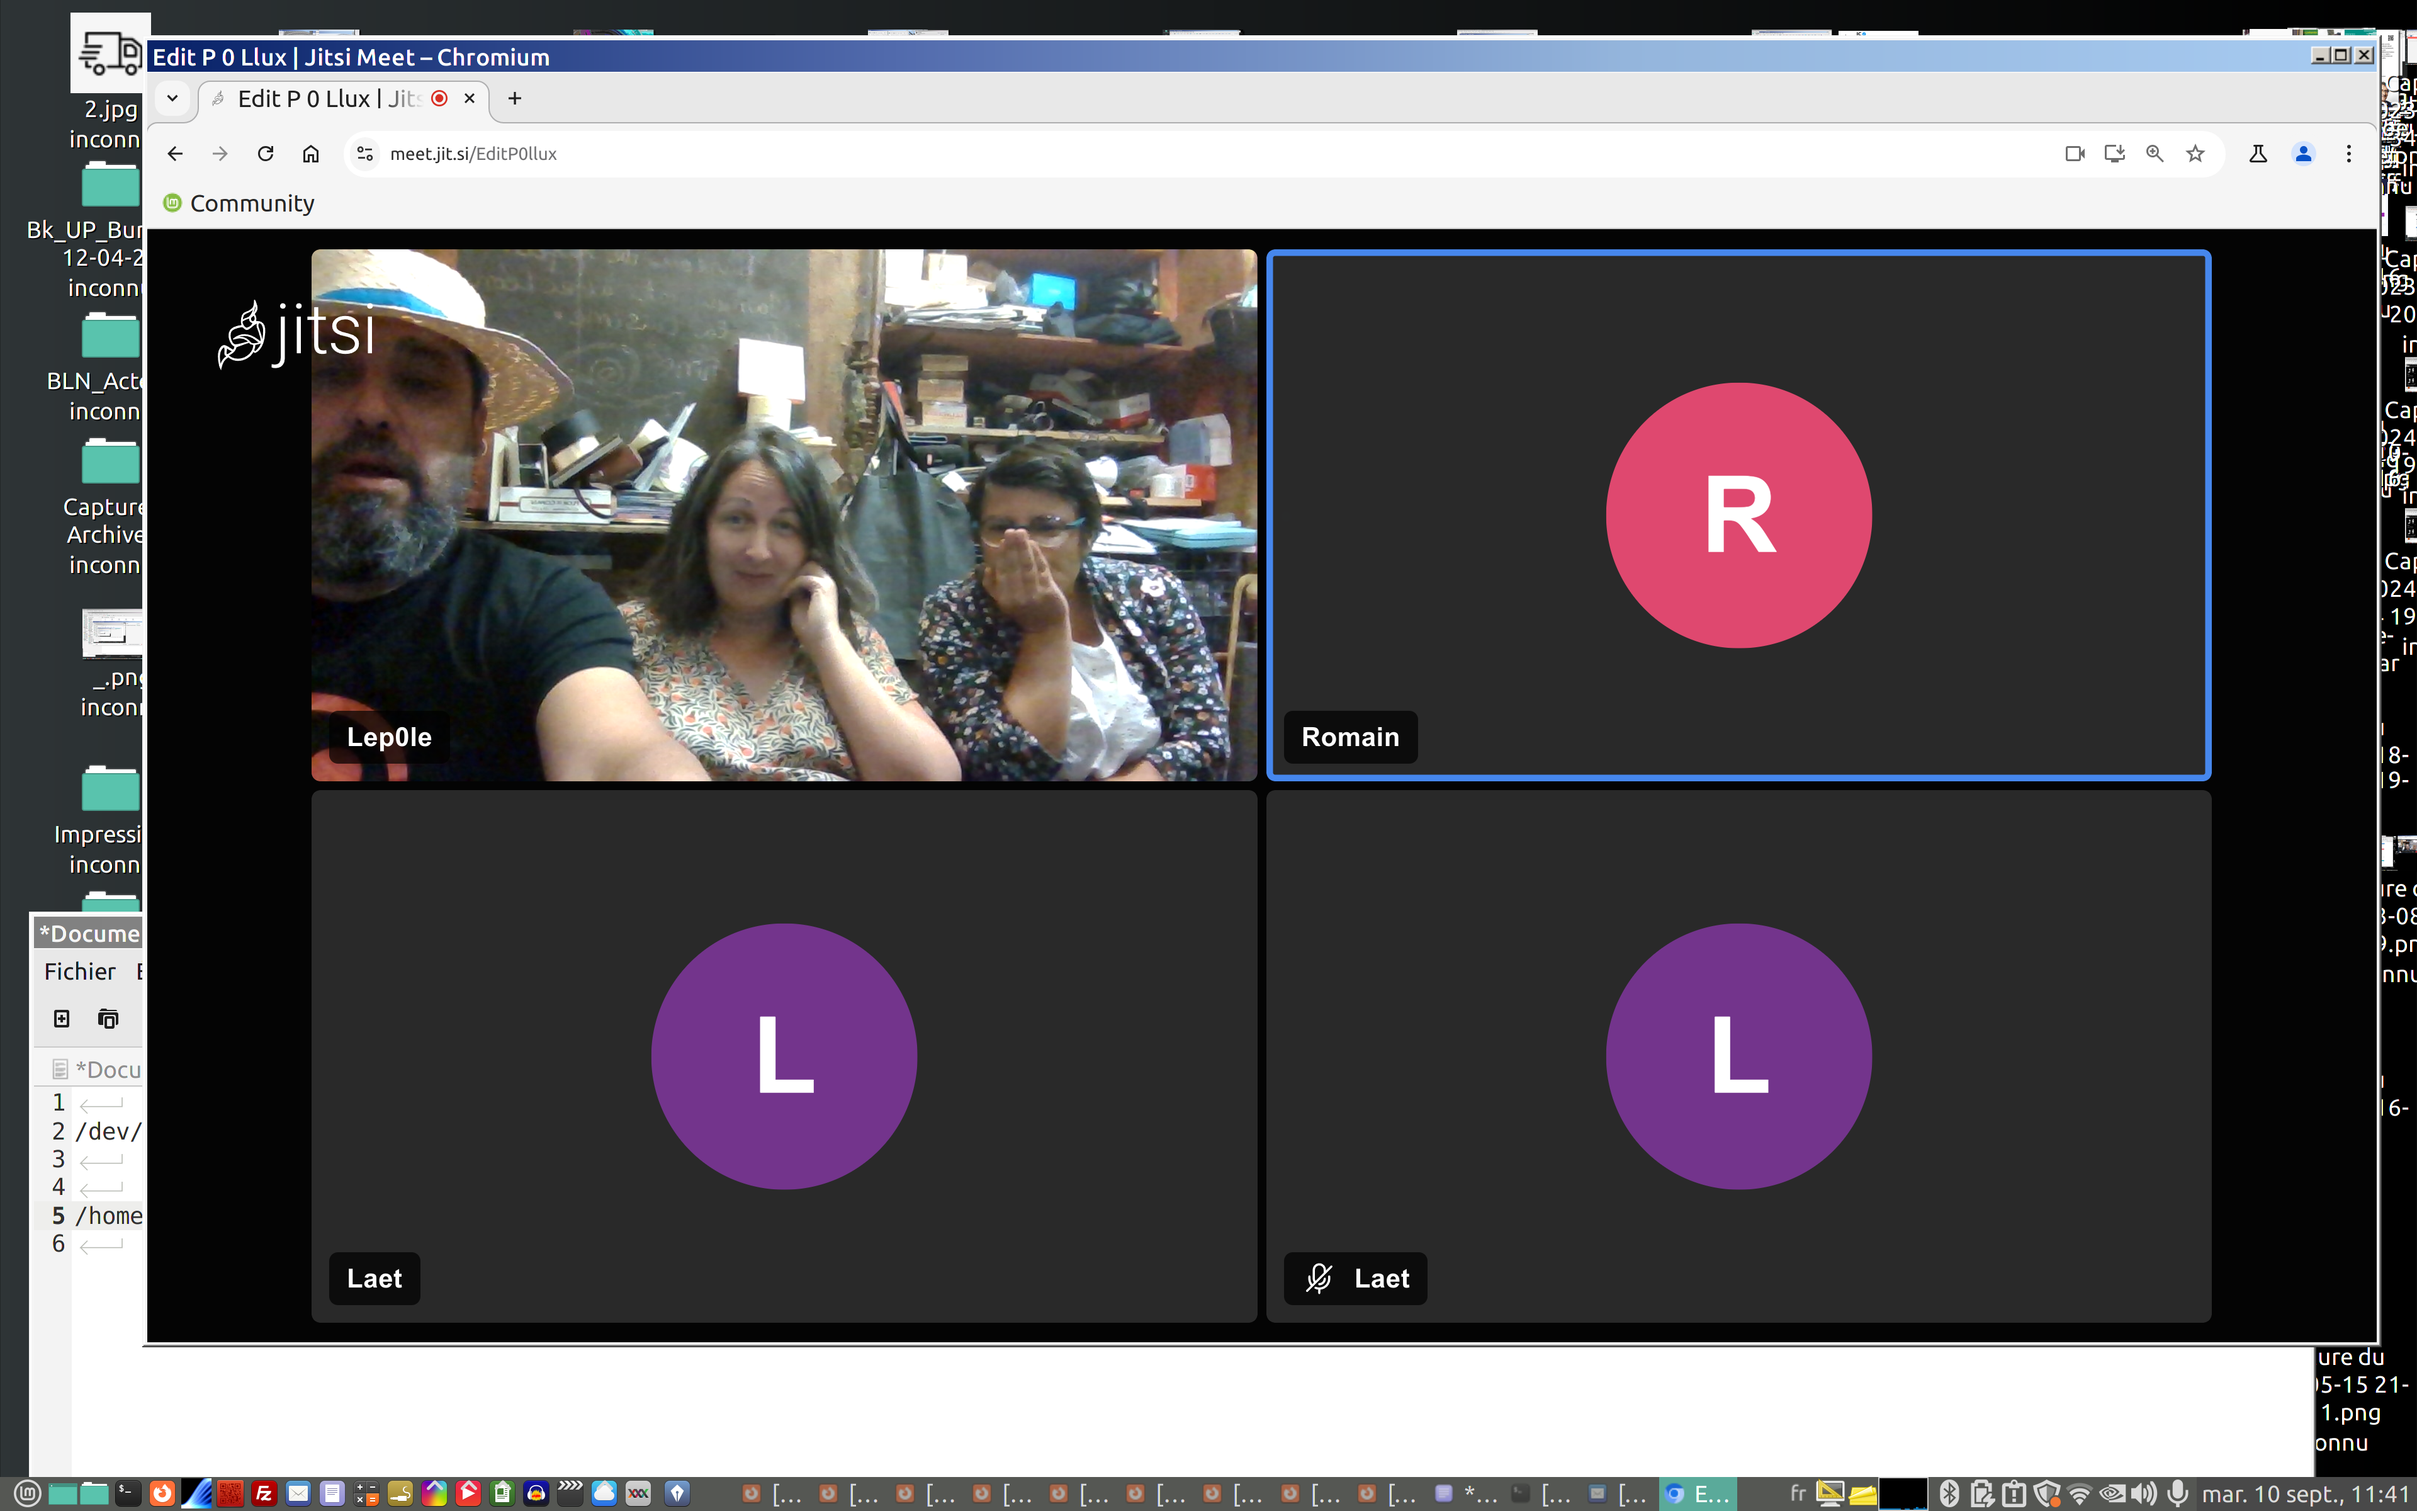This screenshot has width=2417, height=1511.
Task: Open the Chromium labs flask icon
Action: coord(2257,154)
